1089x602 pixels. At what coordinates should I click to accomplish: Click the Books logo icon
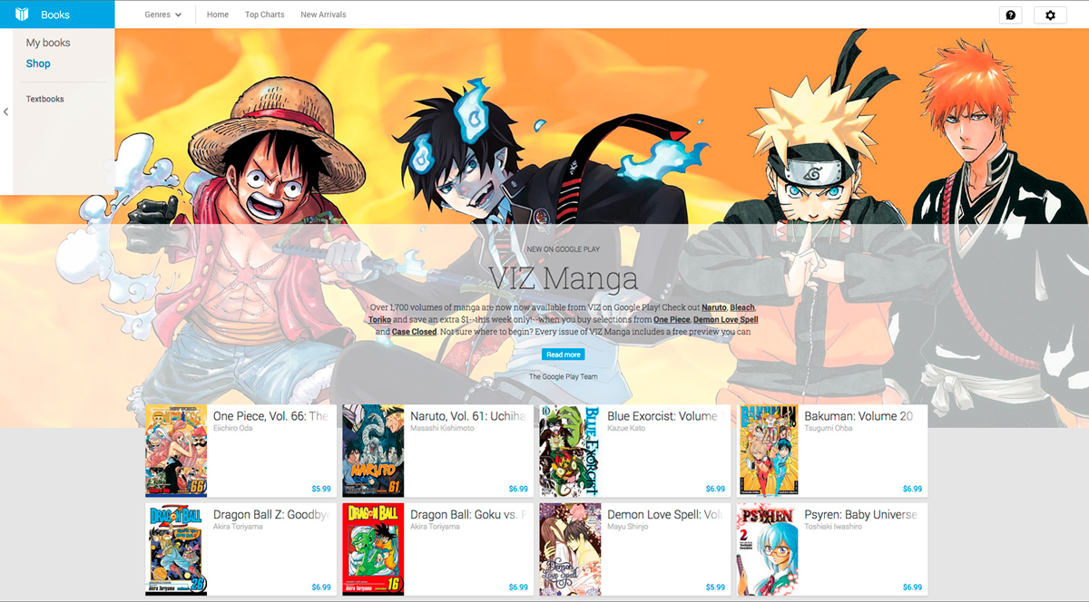coord(22,15)
